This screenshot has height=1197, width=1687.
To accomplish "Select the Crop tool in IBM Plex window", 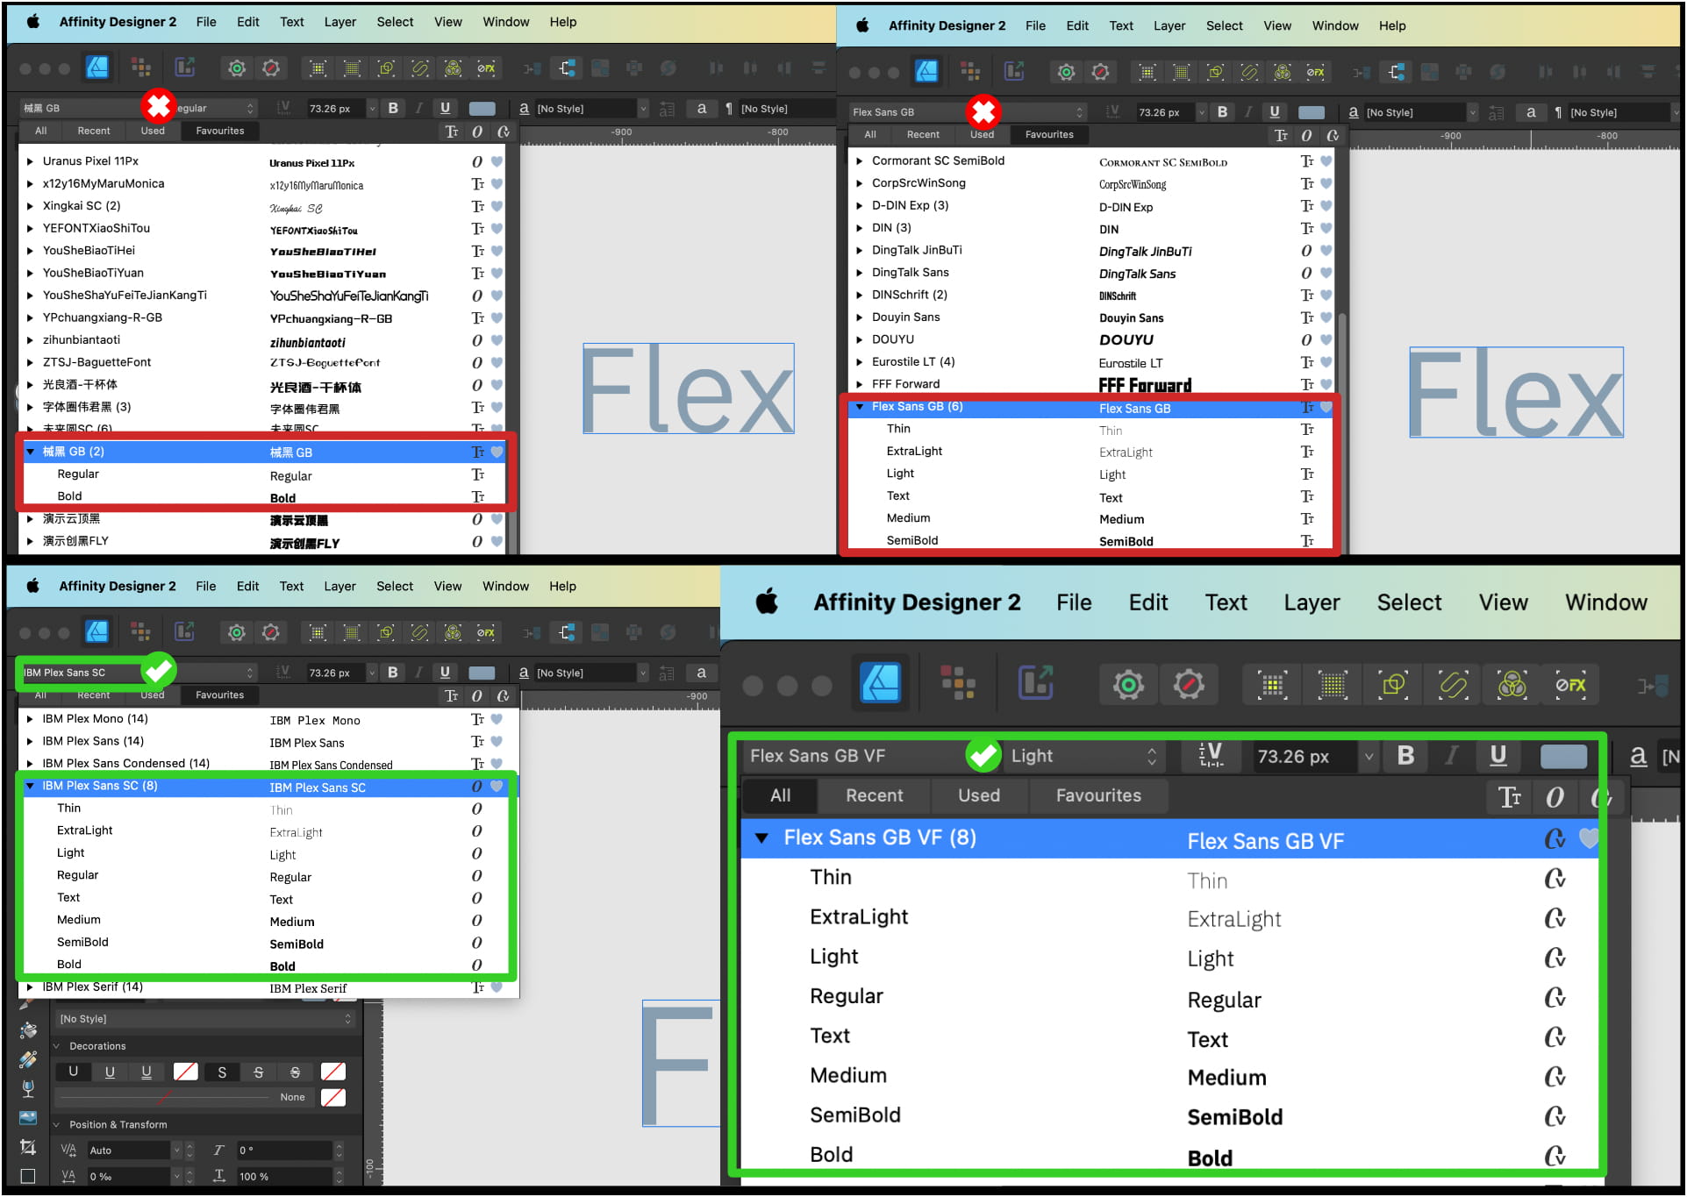I will 28,1147.
